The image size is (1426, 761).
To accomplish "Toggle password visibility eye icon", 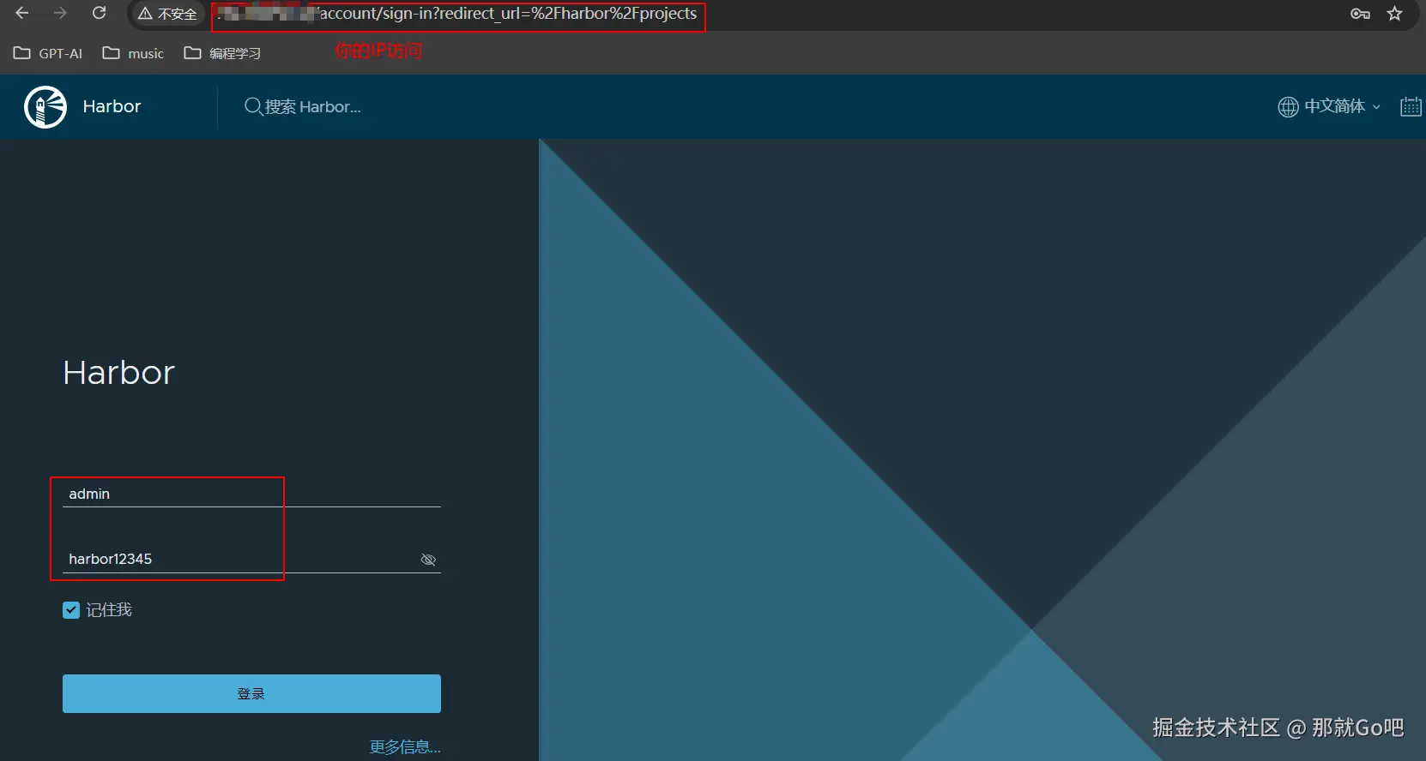I will (429, 560).
